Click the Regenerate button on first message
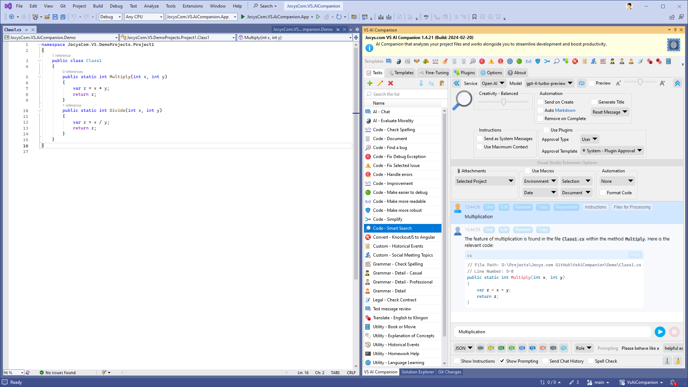Screen dimensions: 688x387 pyautogui.click(x=567, y=207)
